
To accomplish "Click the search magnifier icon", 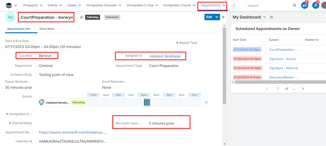I will [295, 6].
